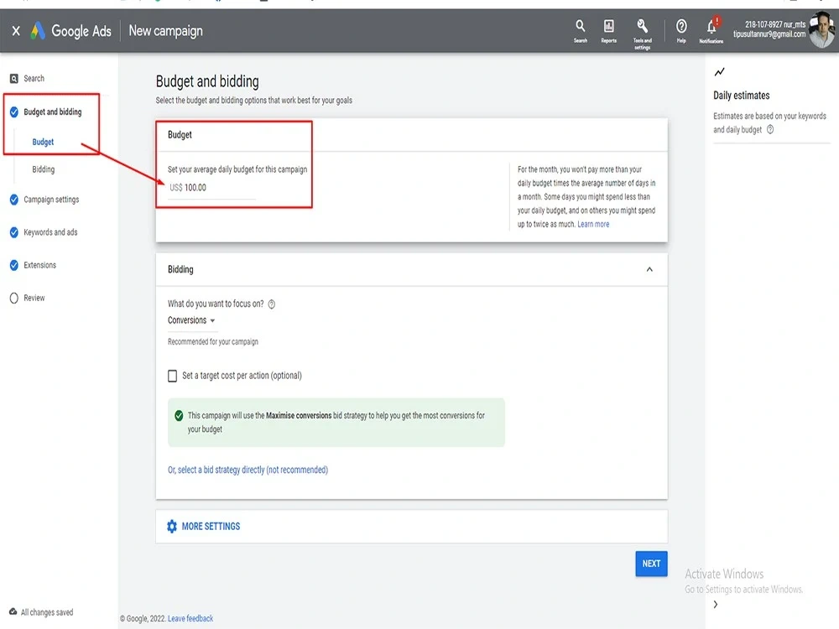Image resolution: width=839 pixels, height=629 pixels.
Task: Open the Learn more link in budget note
Action: [593, 224]
